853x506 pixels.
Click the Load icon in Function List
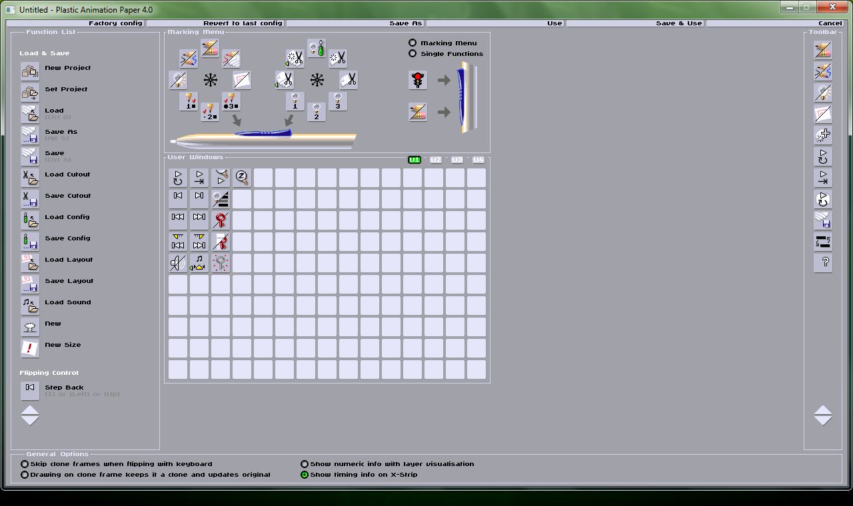point(30,114)
